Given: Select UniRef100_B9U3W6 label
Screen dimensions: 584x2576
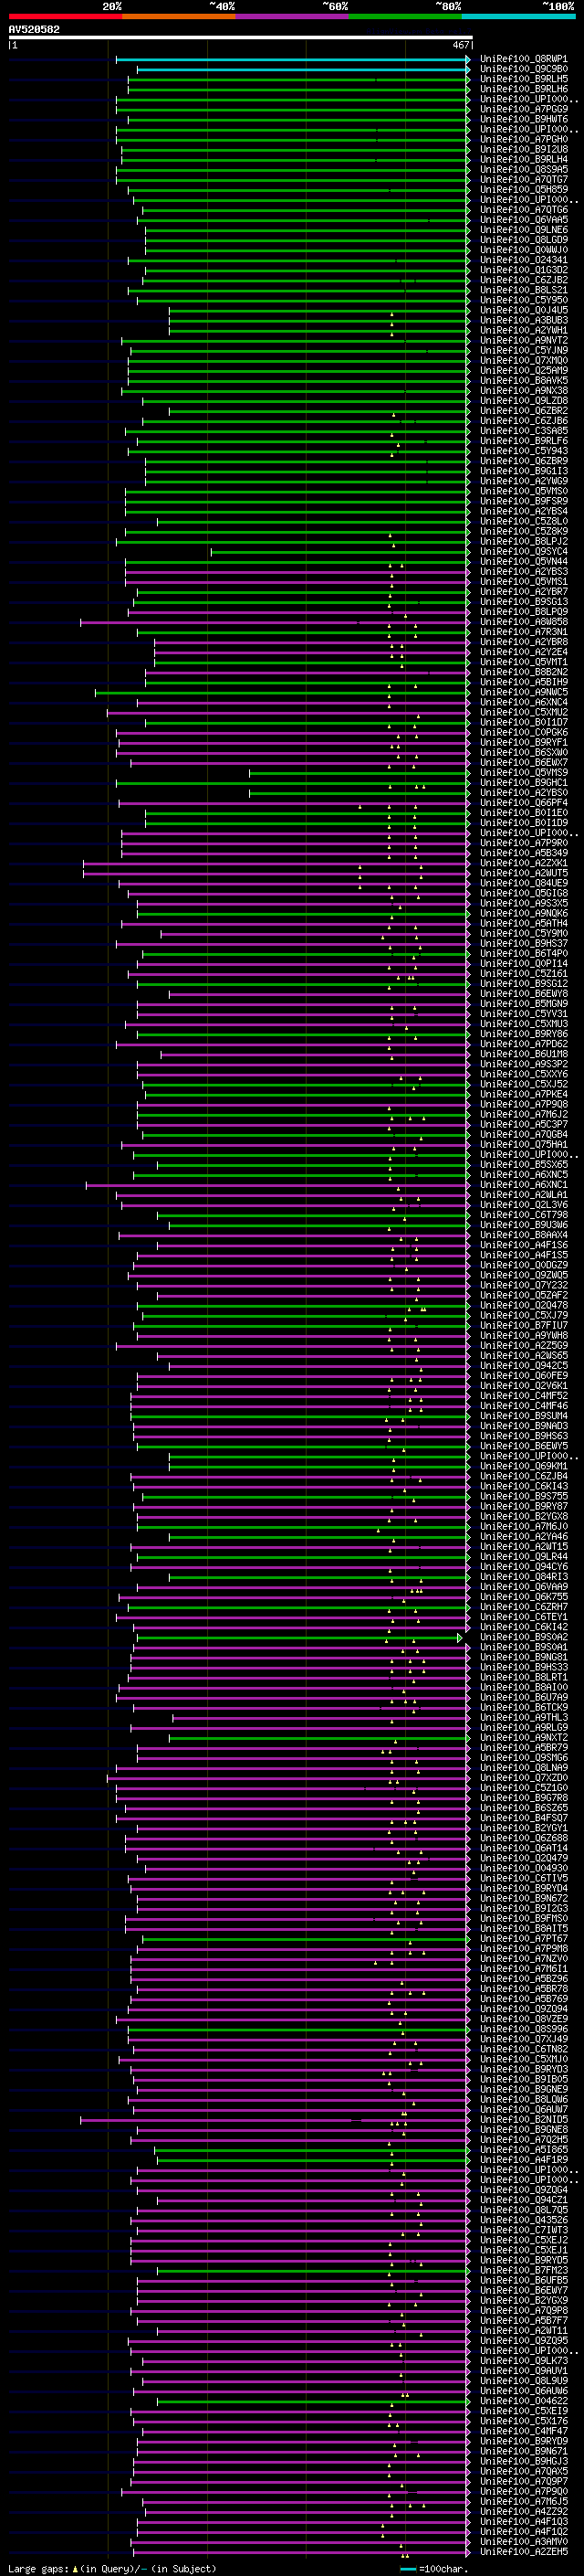Looking at the screenshot, I should point(523,1224).
